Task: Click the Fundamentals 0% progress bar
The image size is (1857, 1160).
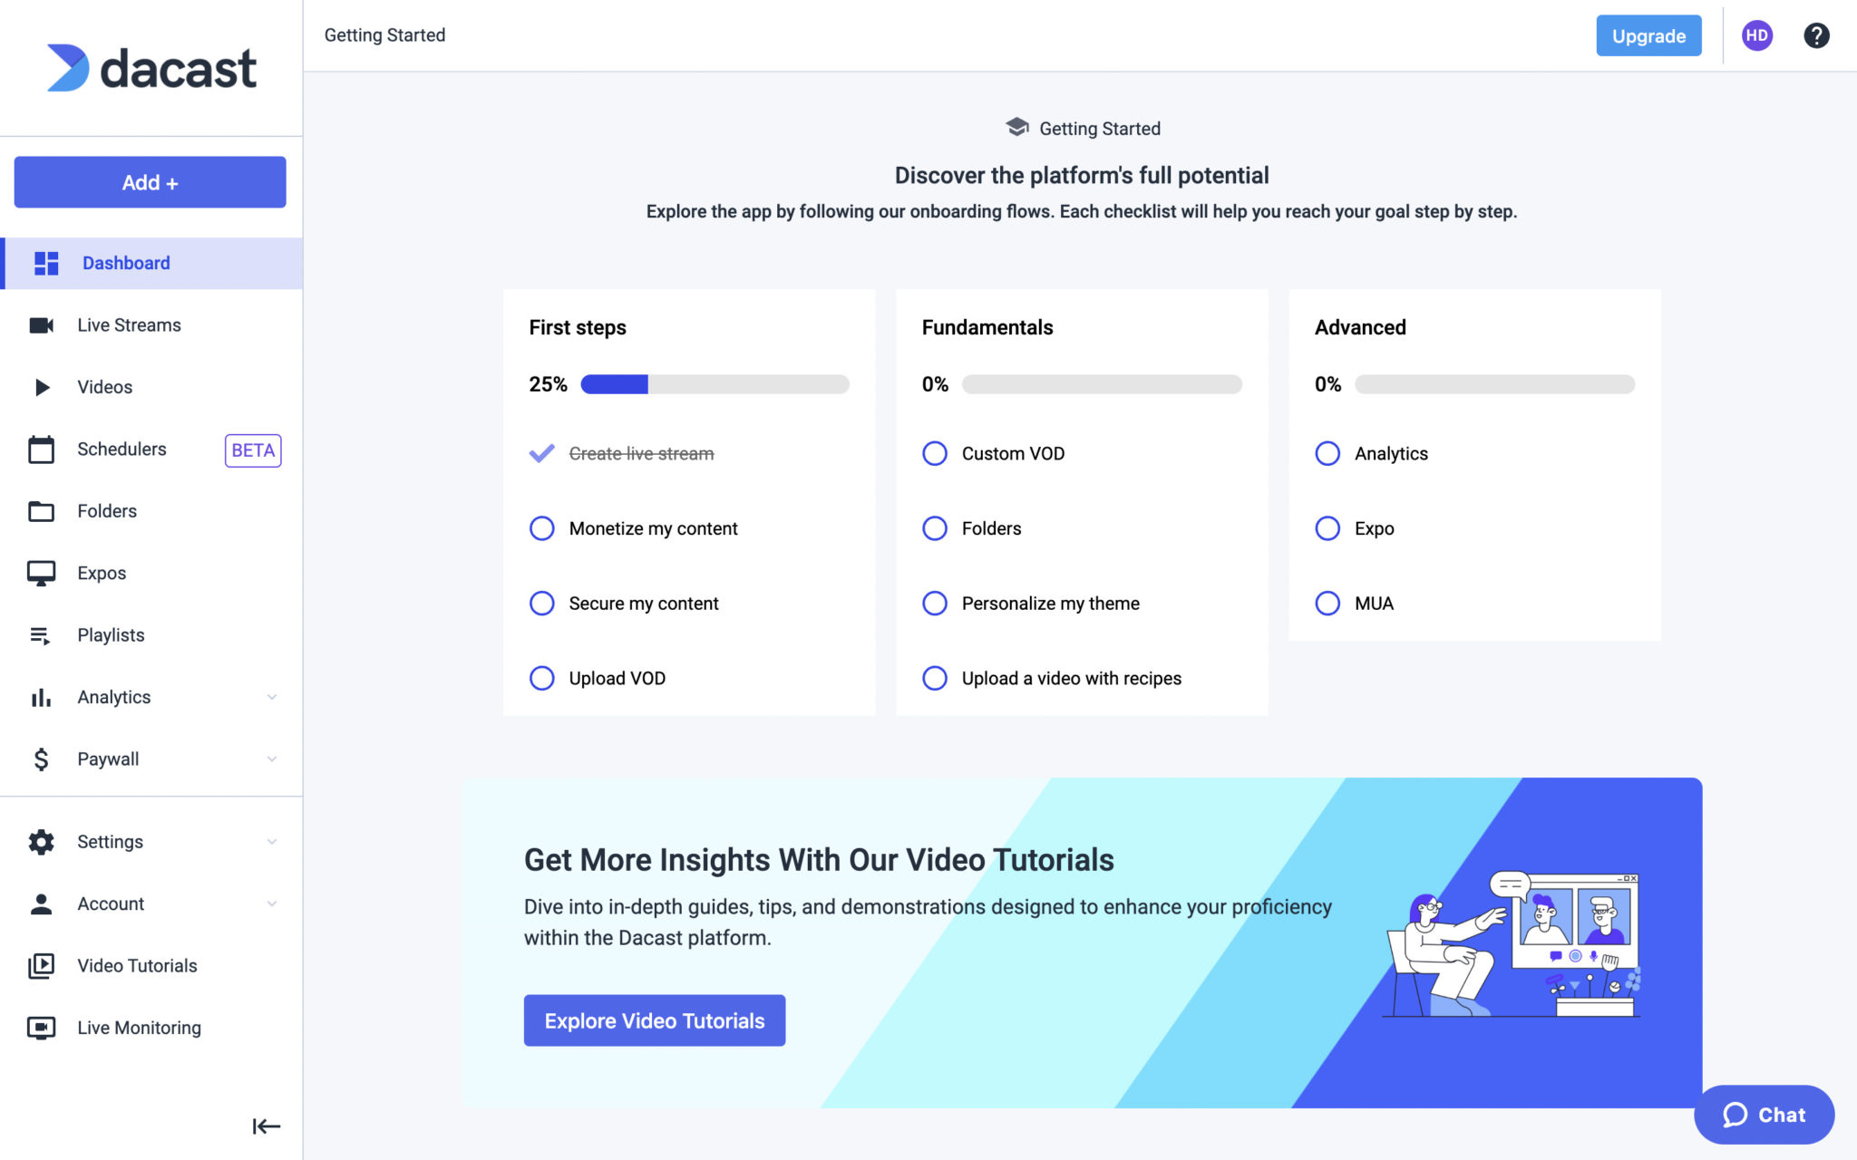Action: [x=1102, y=384]
